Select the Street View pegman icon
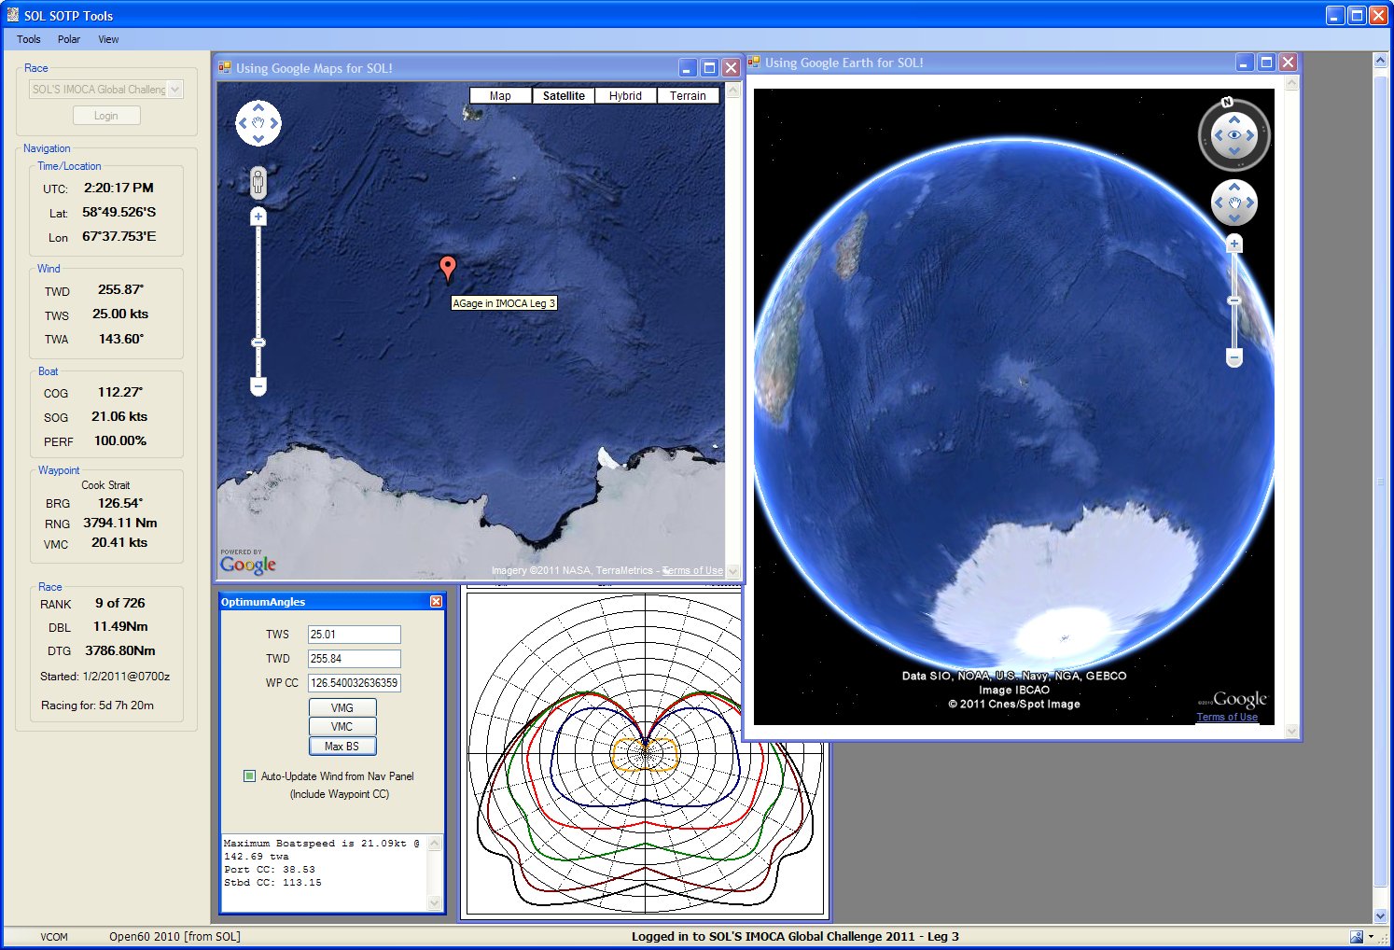This screenshot has width=1394, height=950. coord(258,182)
